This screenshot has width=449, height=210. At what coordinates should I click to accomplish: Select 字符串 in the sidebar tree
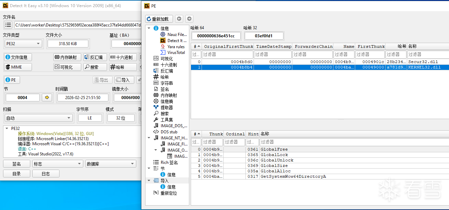pos(167,83)
